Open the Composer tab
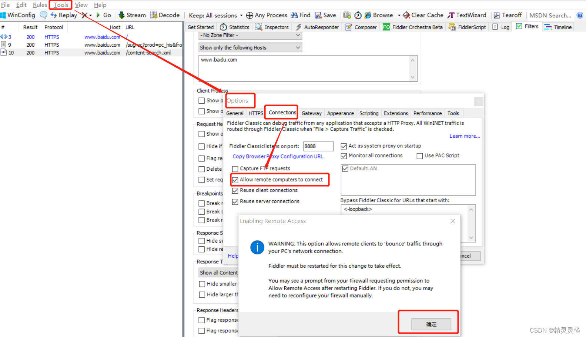 click(361, 27)
